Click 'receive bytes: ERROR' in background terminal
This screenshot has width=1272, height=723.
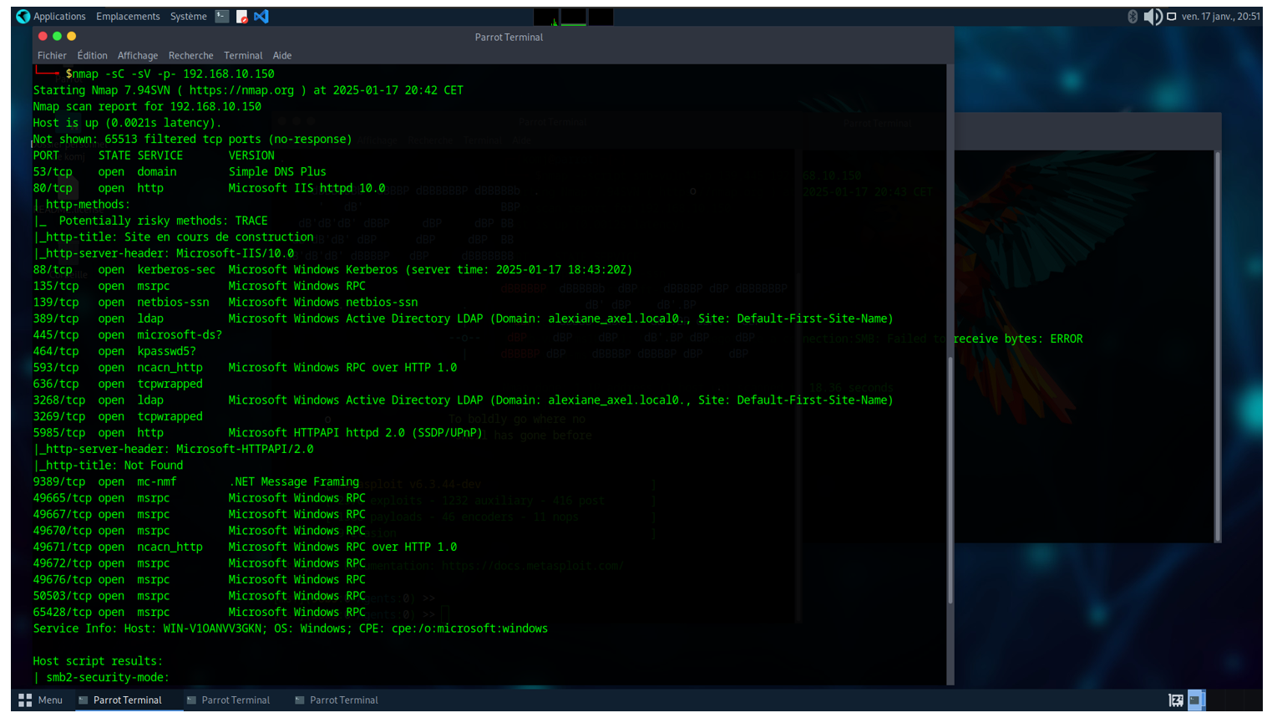coord(1018,339)
